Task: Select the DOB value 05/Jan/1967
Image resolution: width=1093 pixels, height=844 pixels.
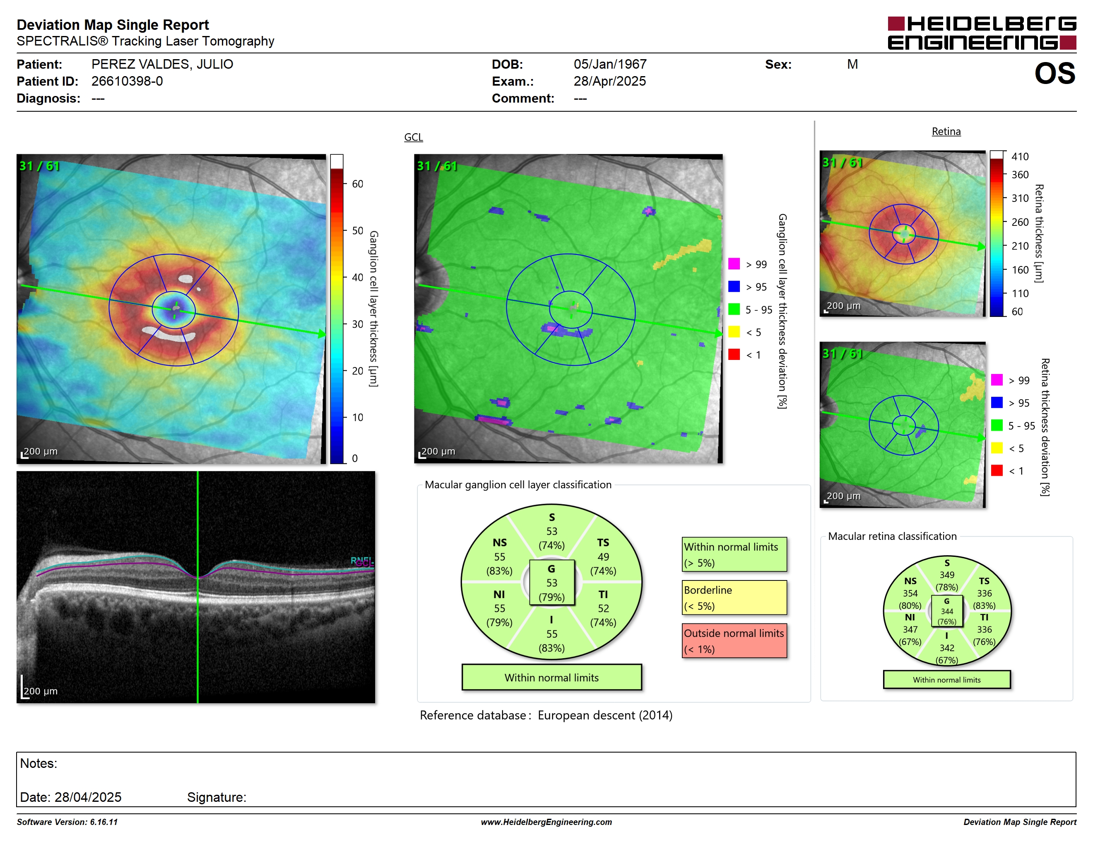Action: 610,64
